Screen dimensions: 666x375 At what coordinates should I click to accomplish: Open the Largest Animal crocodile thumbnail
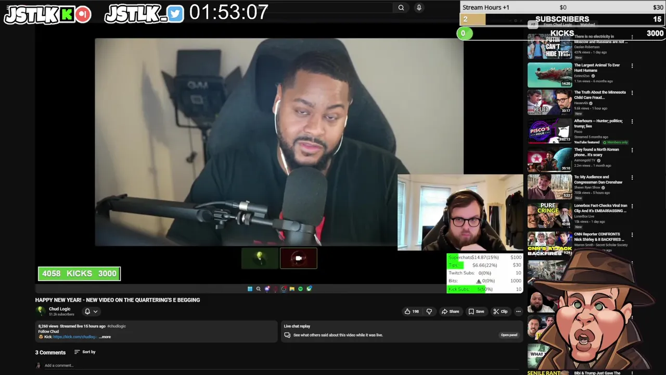click(550, 75)
